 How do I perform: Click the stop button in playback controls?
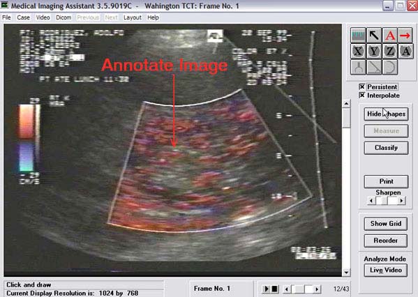pos(274,289)
